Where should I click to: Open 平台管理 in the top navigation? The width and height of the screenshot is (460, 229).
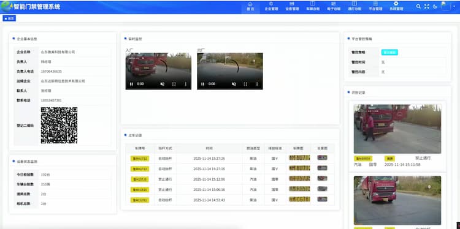(x=375, y=7)
